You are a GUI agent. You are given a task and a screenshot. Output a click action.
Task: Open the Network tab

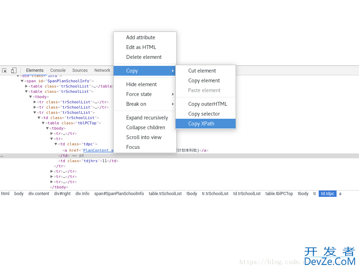coord(102,70)
